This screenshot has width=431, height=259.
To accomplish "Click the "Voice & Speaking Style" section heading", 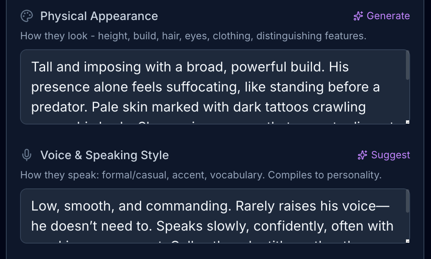I will coord(104,155).
